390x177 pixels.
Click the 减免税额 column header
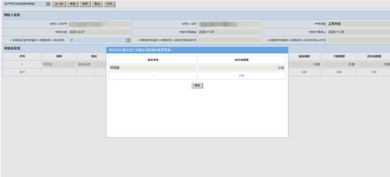coord(304,56)
